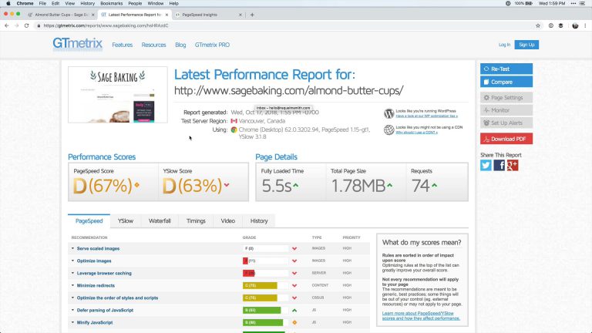The image size is (592, 333).
Task: Expand Minimize redirects recommendation
Action: [x=96, y=285]
